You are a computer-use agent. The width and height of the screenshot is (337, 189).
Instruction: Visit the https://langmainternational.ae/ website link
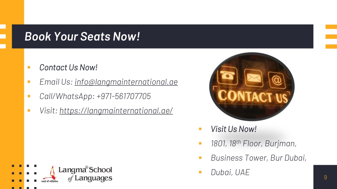click(116, 111)
